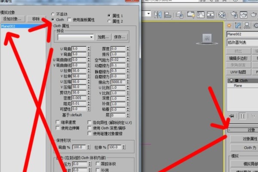Image resolution: width=258 pixels, height=172 pixels.
Task: Open the 修改器列表 modifier list dropdown
Action: coord(243,43)
